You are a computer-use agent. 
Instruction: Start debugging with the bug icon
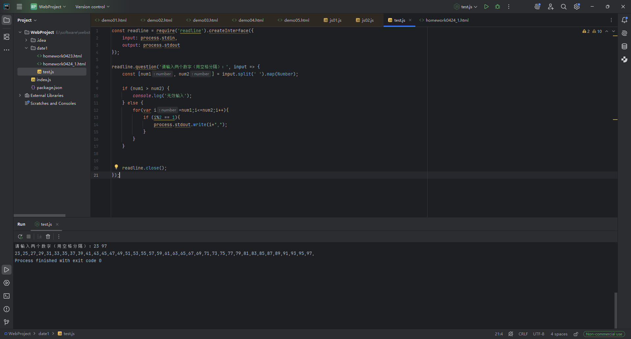coord(498,7)
